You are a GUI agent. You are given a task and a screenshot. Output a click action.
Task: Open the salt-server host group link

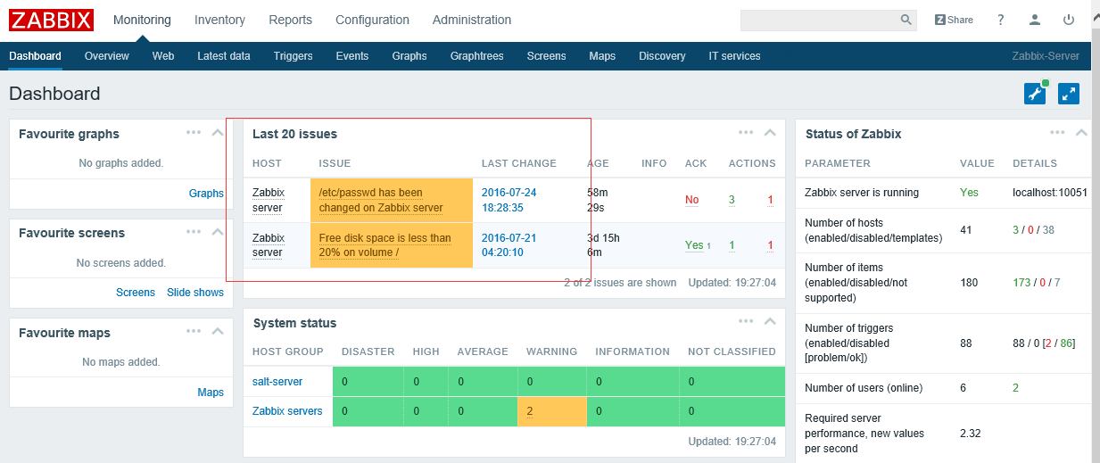pos(277,382)
